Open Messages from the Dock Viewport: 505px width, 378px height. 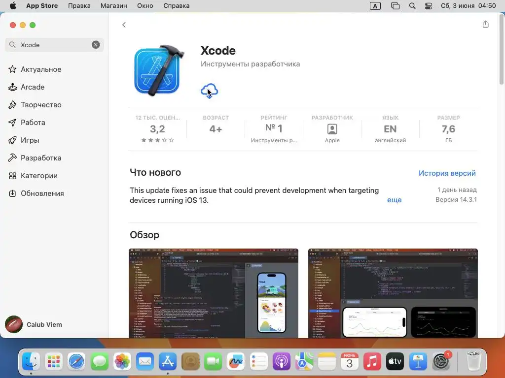tap(99, 361)
